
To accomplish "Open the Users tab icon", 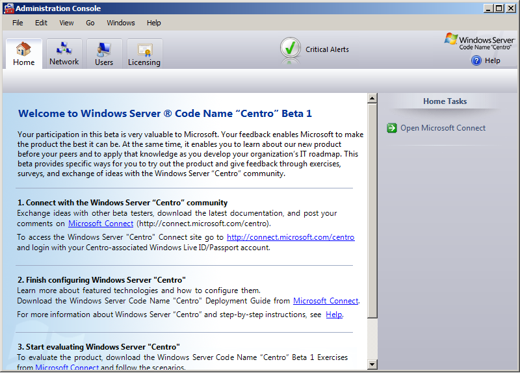I will (104, 49).
